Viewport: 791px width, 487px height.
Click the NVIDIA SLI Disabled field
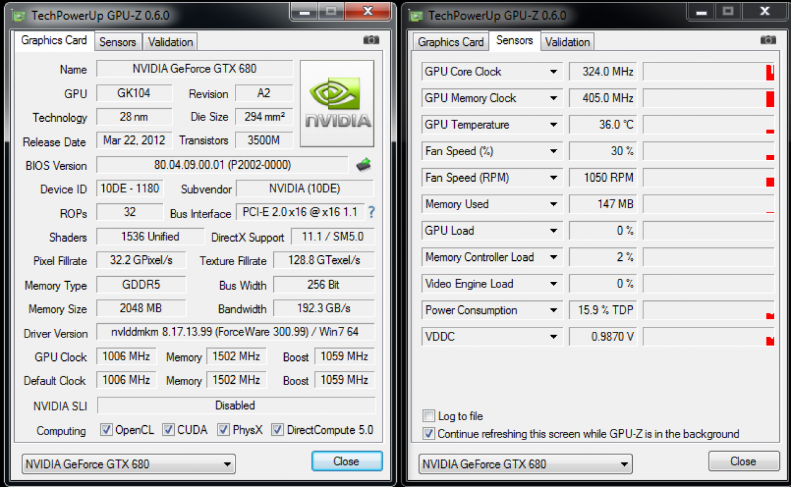236,405
